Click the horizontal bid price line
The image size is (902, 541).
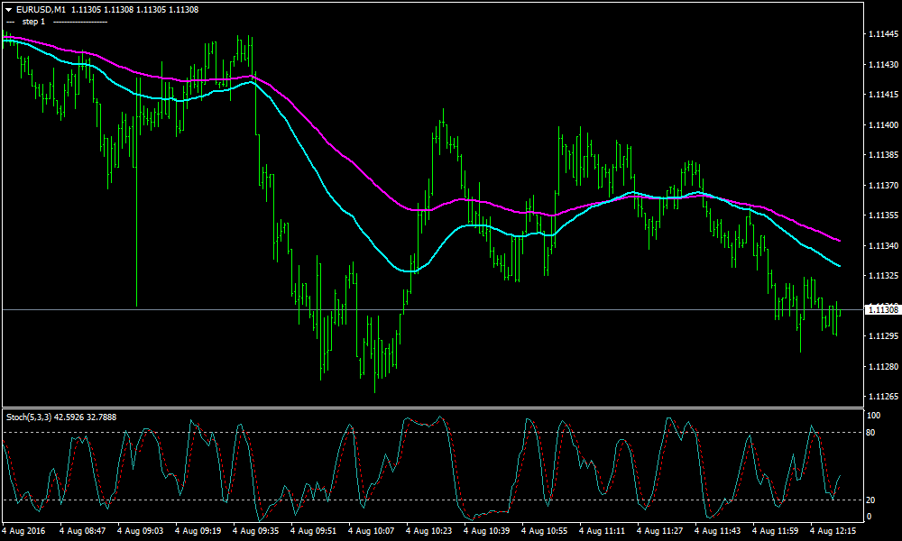pos(541,310)
